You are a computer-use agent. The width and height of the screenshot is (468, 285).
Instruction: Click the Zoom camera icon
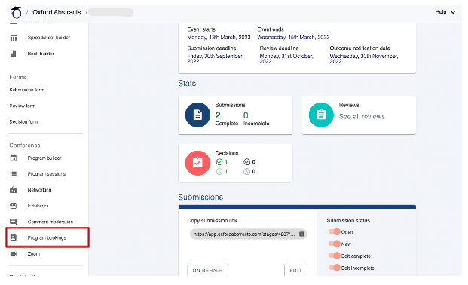[x=14, y=253]
